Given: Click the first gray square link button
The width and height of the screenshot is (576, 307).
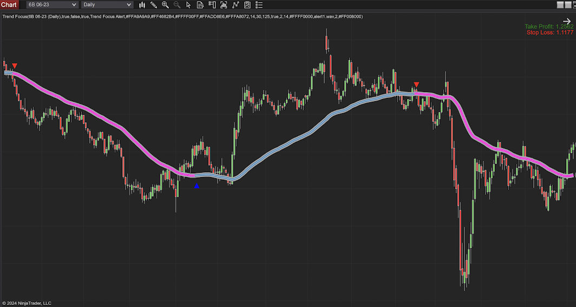Looking at the screenshot, I should 560,5.
